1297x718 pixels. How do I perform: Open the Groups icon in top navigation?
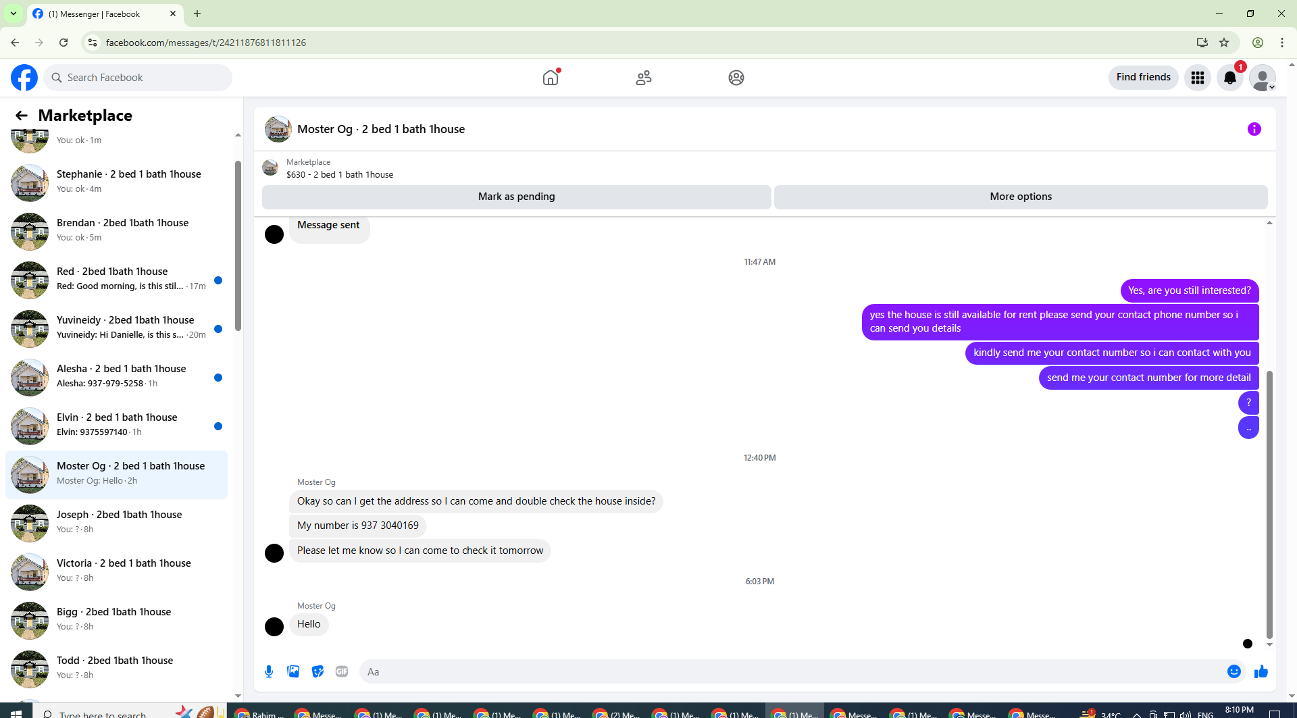(x=736, y=78)
